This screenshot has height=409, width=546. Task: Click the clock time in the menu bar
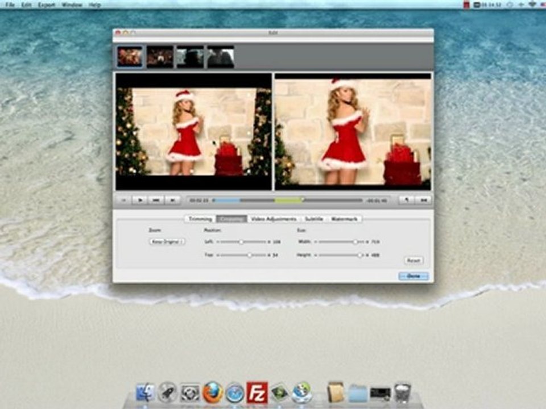coord(491,5)
